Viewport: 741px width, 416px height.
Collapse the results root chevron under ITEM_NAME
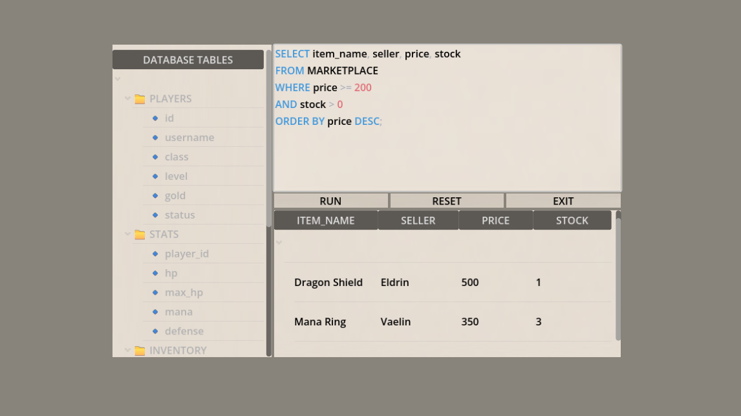(279, 243)
